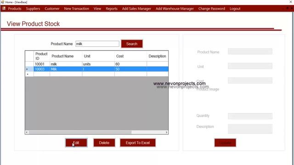
Task: Click the app icon in the menu bar
Action: pos(4,8)
